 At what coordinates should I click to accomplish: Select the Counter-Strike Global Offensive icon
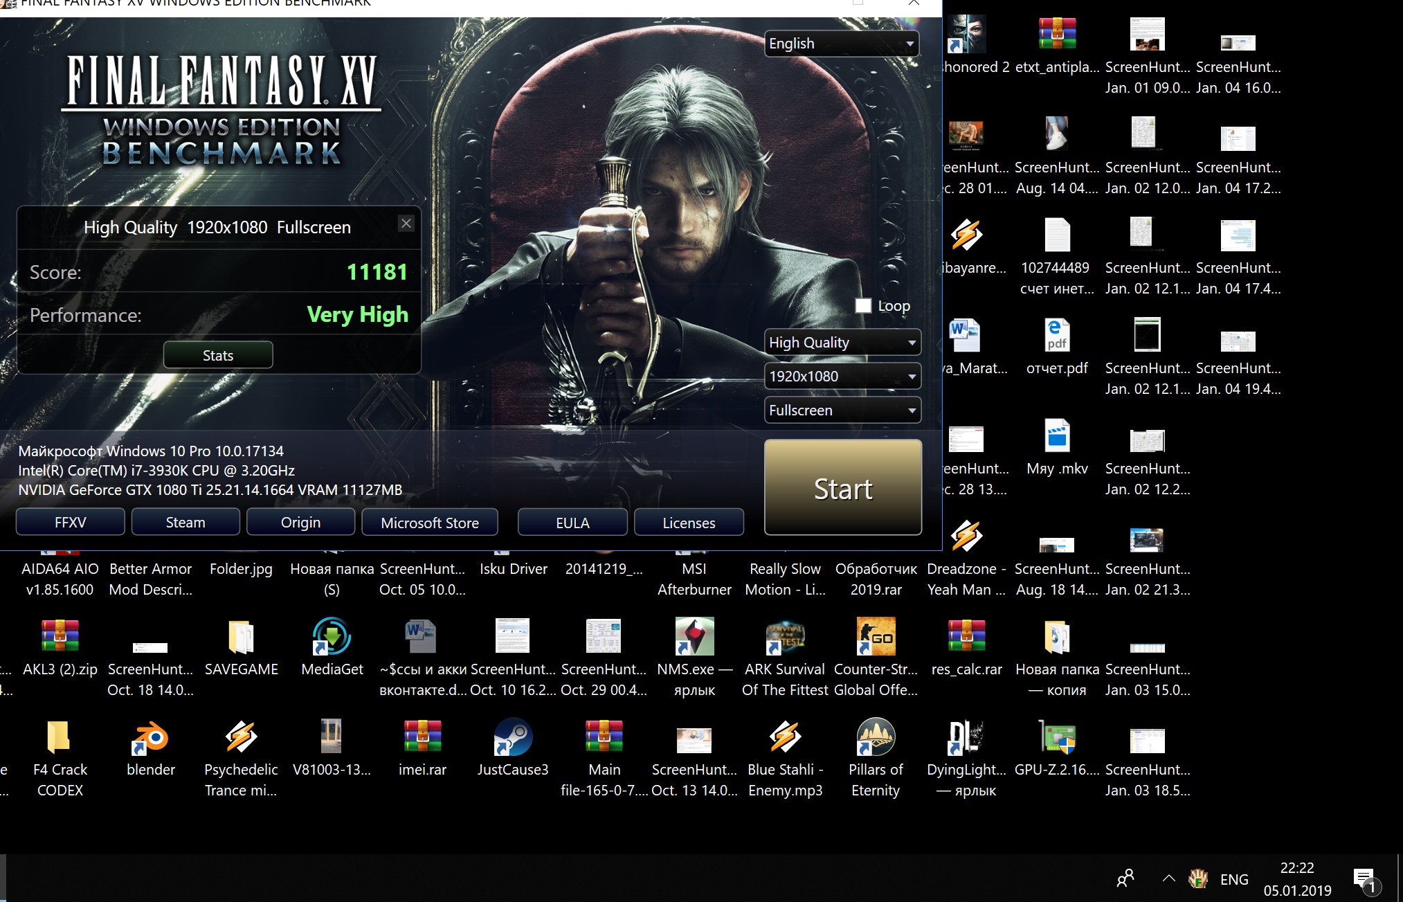tap(876, 637)
